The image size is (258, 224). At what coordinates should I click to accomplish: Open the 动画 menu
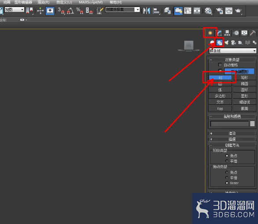tap(7, 2)
